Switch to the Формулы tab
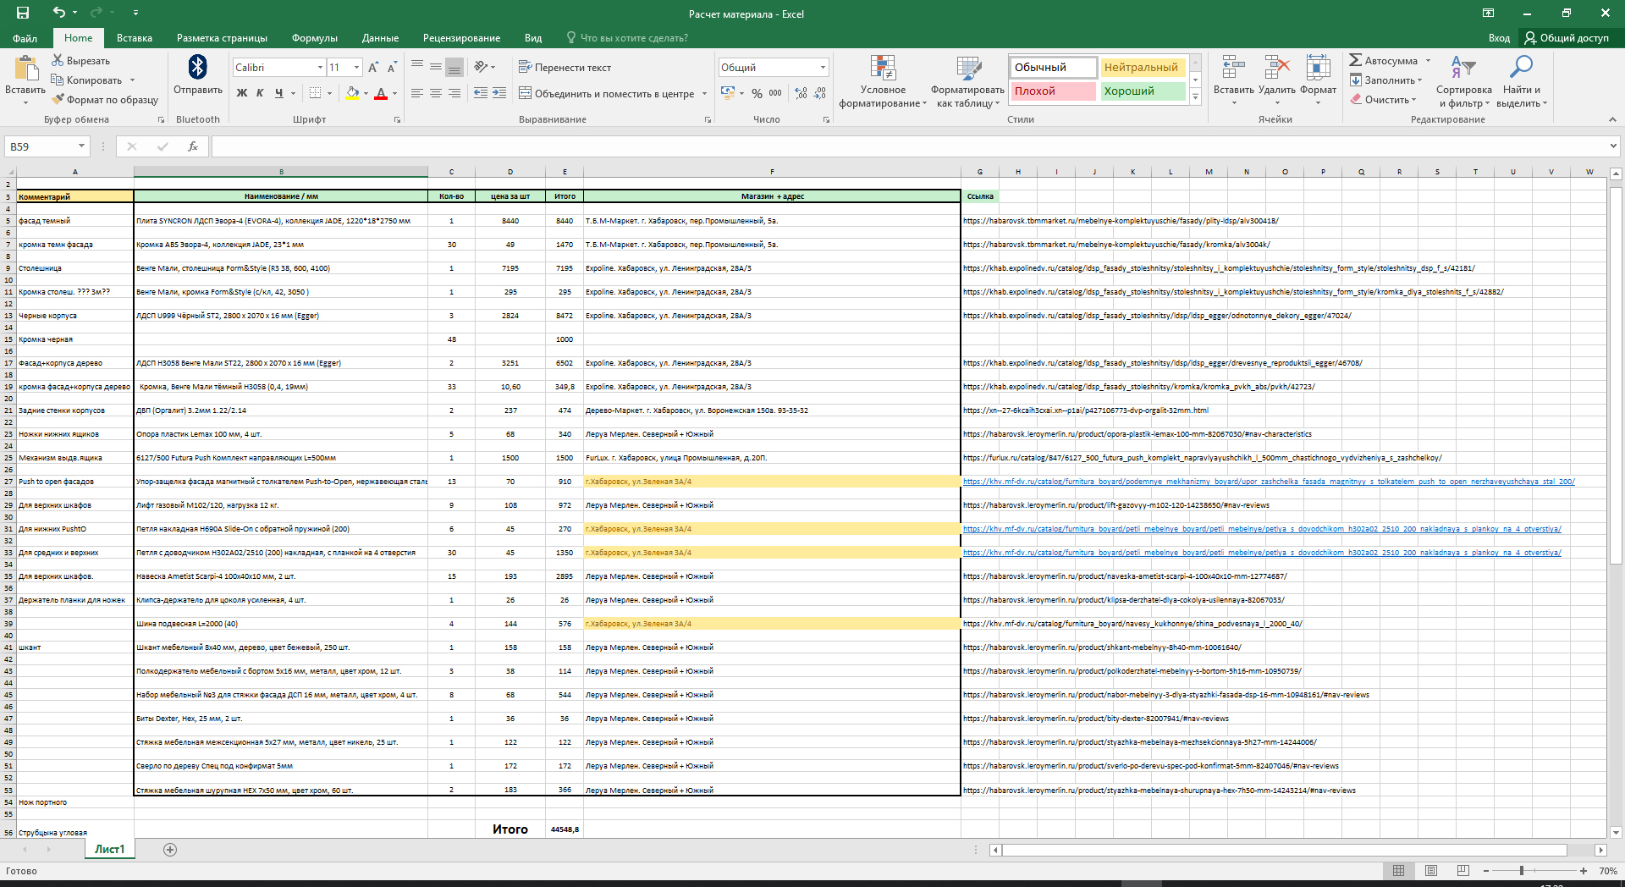The image size is (1625, 887). pyautogui.click(x=314, y=38)
